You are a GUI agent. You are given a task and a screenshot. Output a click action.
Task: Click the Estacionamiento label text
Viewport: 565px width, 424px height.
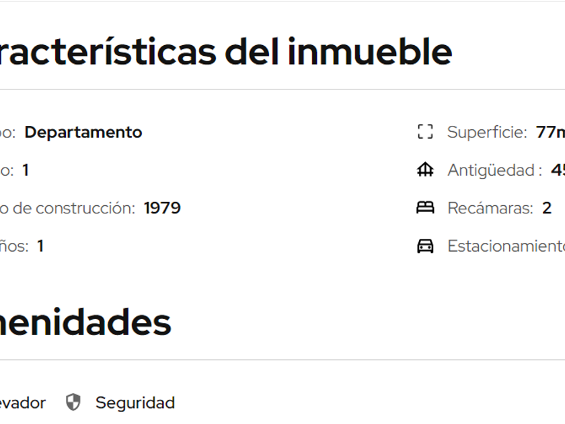coord(506,246)
